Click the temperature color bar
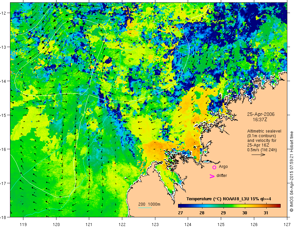This screenshot has height=227, width=294. coord(229,206)
